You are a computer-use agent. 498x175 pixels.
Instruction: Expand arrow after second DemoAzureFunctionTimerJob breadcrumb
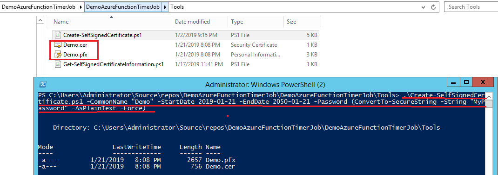pos(165,6)
